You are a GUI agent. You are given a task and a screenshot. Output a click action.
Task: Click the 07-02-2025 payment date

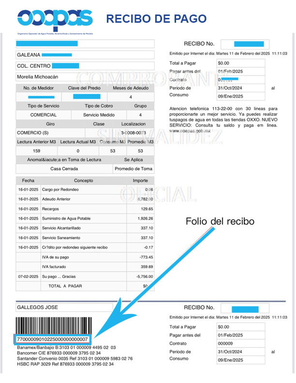pyautogui.click(x=29, y=277)
